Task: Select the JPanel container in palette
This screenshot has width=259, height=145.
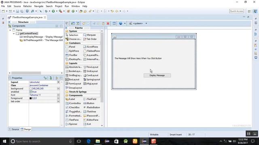Action: point(70,47)
